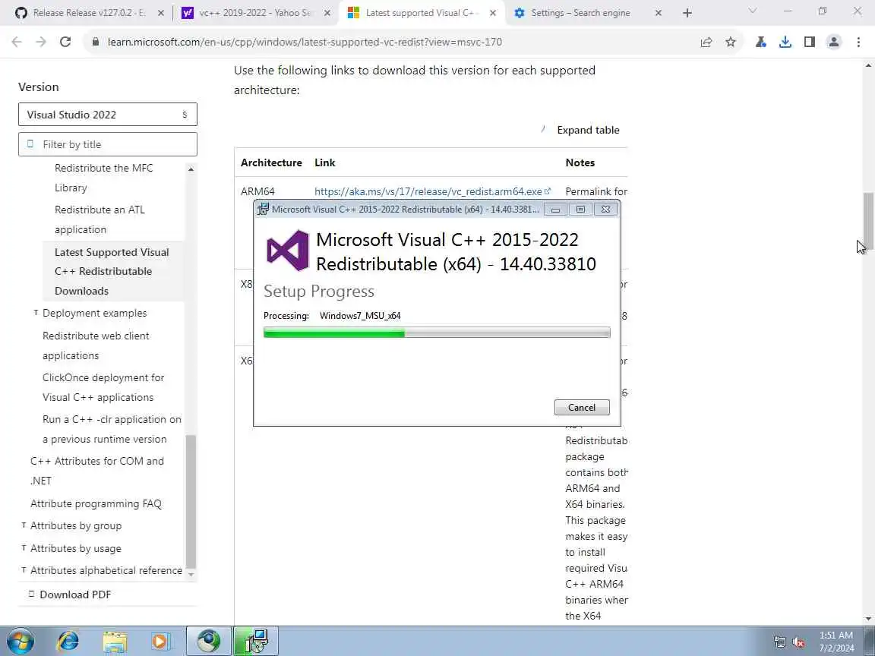The image size is (875, 656).
Task: Open the Windows Start menu
Action: 20,642
